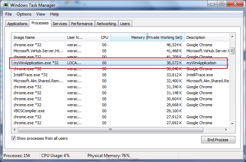This screenshot has width=246, height=162.
Task: Sort by Memory (Private Working Set) header
Action: click(x=148, y=37)
